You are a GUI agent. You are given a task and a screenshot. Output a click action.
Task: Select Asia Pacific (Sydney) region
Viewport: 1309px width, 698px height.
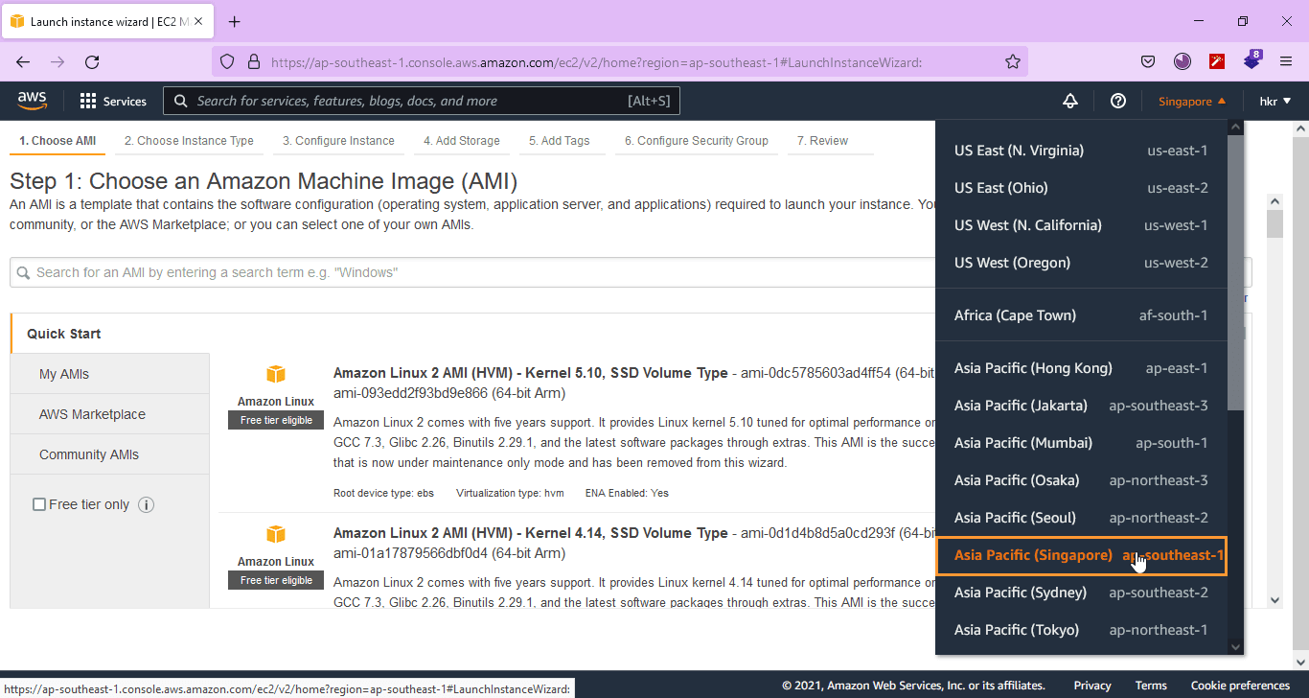coord(1081,593)
